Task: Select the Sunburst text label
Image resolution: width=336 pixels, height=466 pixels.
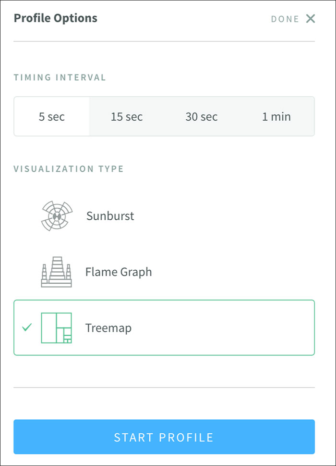Action: coord(110,216)
